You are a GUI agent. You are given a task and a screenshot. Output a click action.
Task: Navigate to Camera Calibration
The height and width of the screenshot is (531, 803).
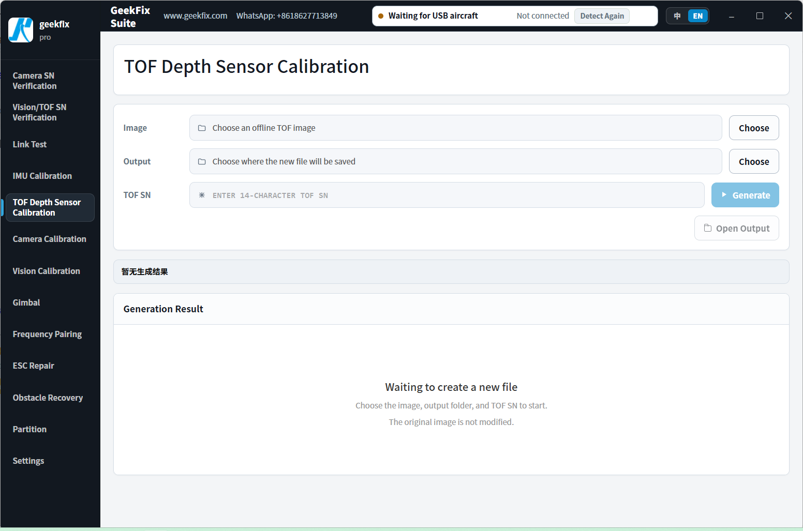[x=50, y=239]
